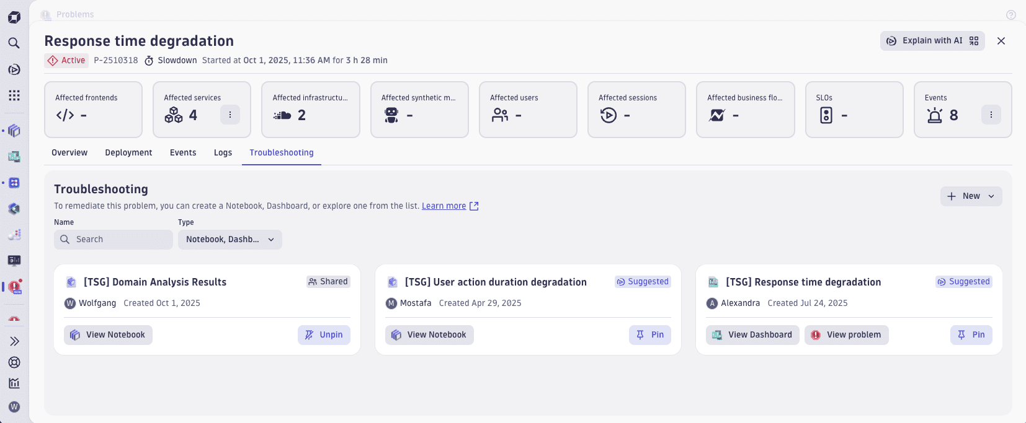Screen dimensions: 1026x423
Task: Open the Davis AI copilot sidebar icon
Action: coord(14,69)
